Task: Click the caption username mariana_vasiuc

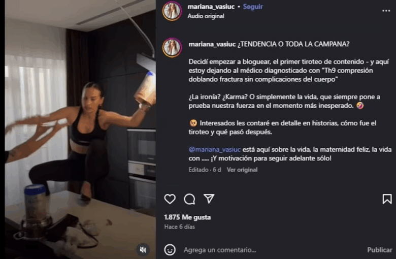Action: (212, 44)
